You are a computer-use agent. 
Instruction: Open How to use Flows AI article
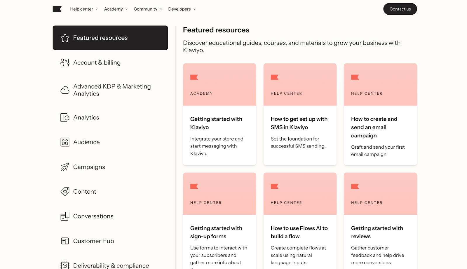299,232
